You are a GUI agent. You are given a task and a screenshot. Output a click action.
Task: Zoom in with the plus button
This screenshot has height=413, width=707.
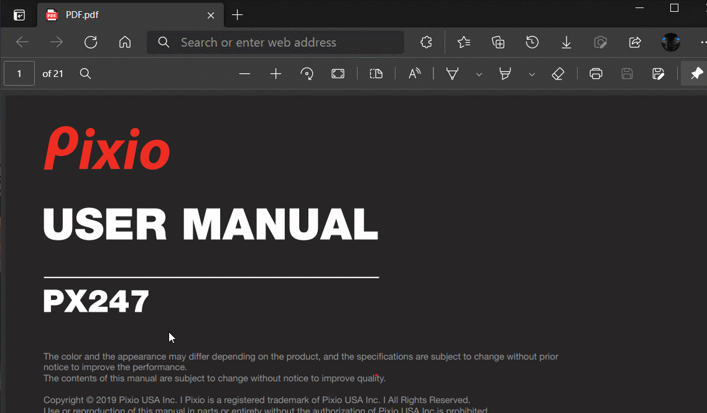[275, 74]
